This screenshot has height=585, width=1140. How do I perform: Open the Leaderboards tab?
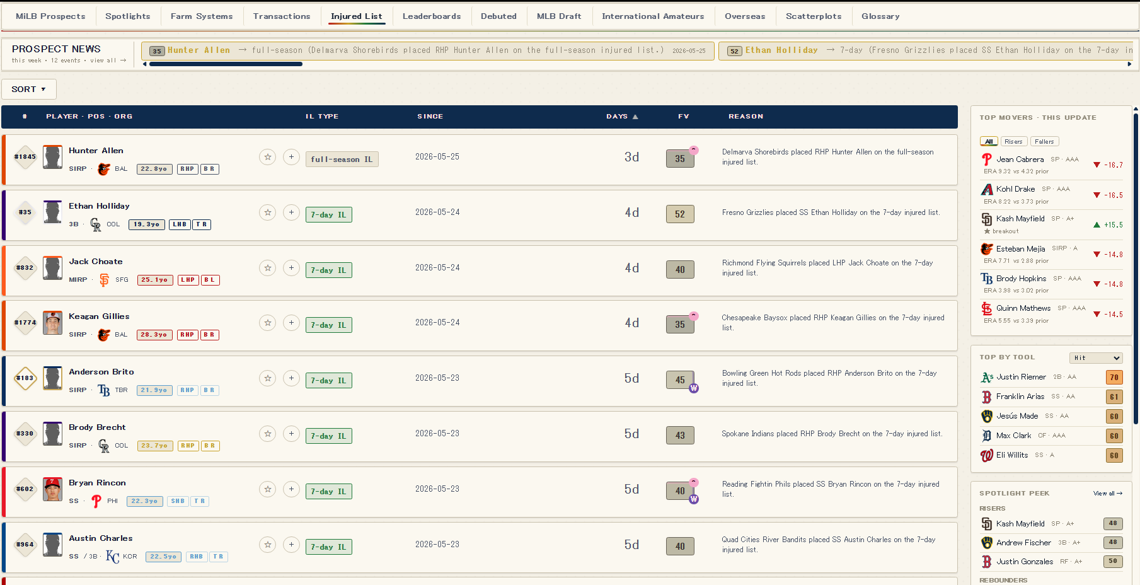click(432, 16)
